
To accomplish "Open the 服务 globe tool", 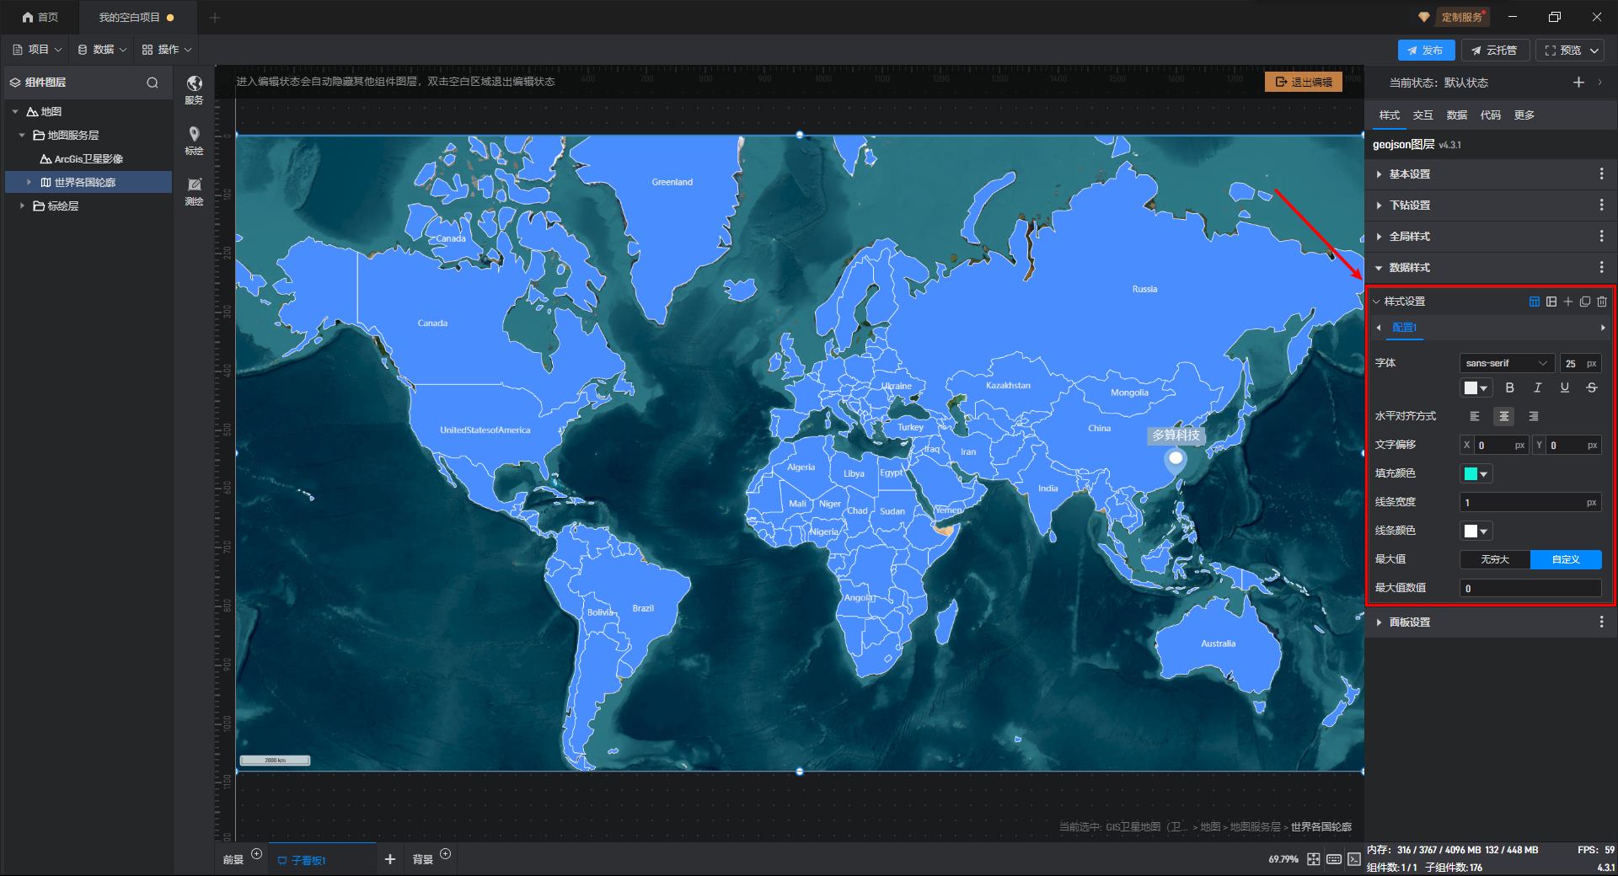I will point(194,88).
